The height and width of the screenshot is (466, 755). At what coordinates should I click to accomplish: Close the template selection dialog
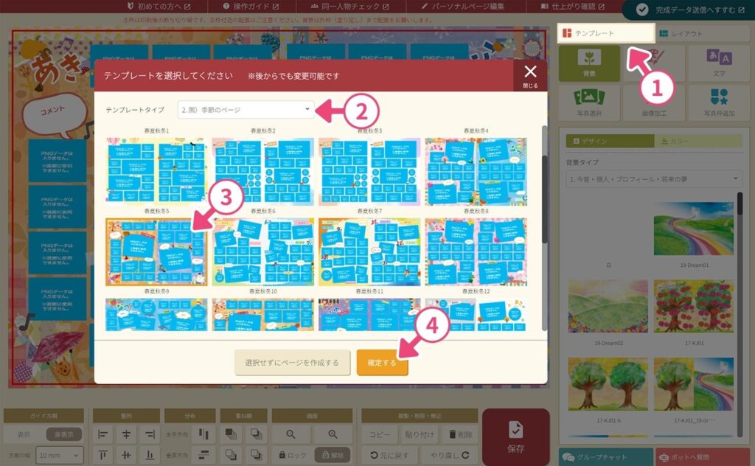point(530,74)
